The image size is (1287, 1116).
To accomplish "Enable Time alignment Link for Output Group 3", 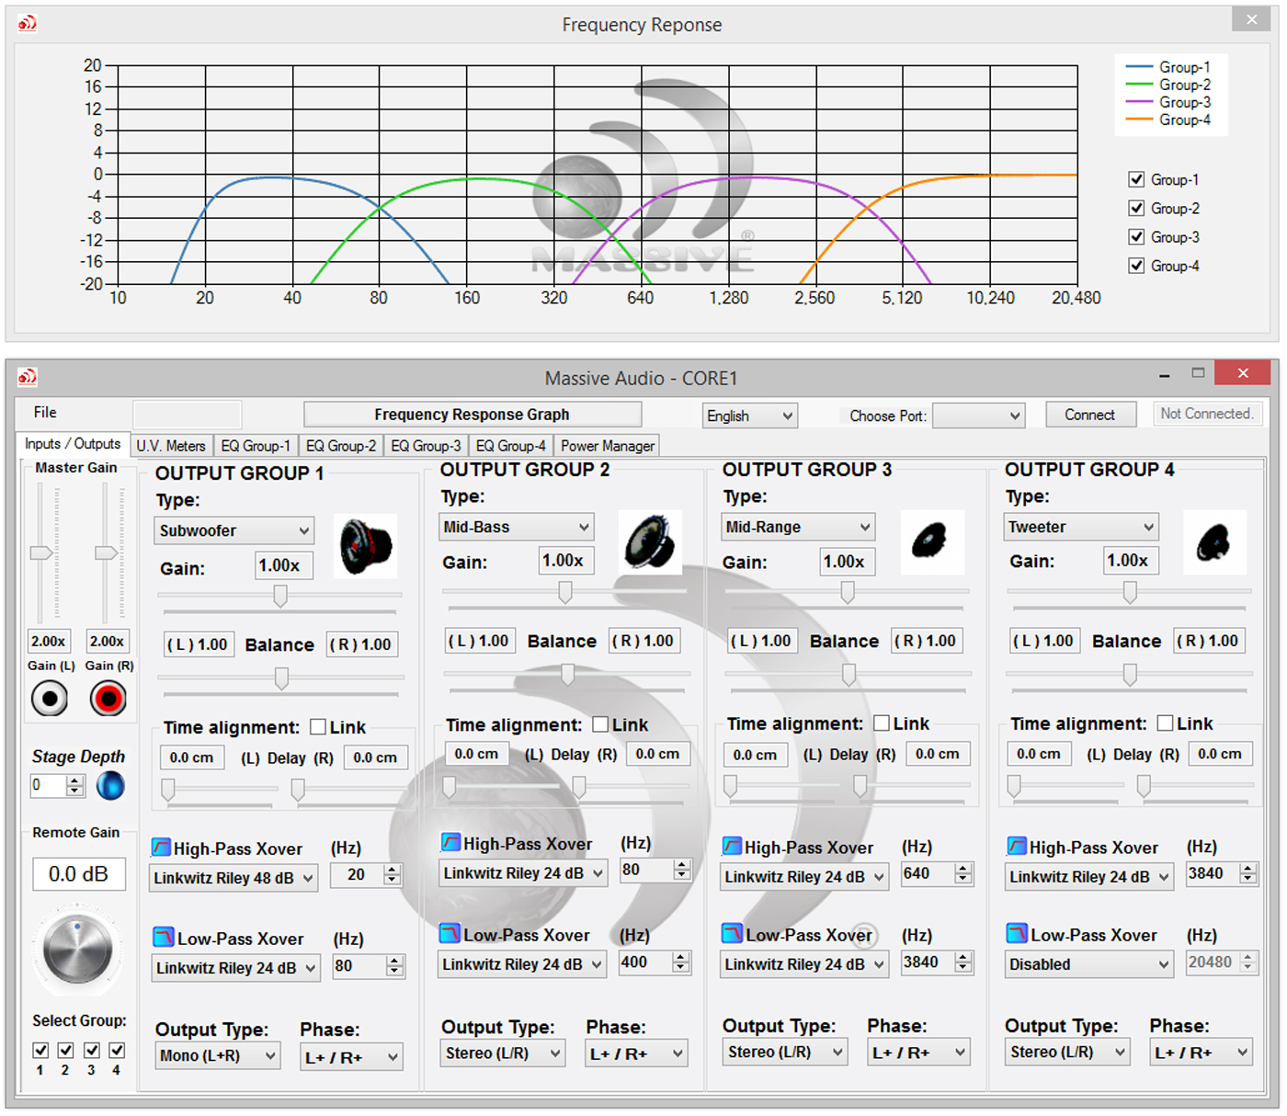I will tap(881, 723).
